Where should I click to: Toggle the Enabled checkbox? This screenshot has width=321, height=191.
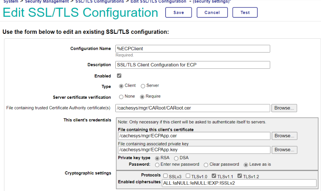click(x=119, y=76)
